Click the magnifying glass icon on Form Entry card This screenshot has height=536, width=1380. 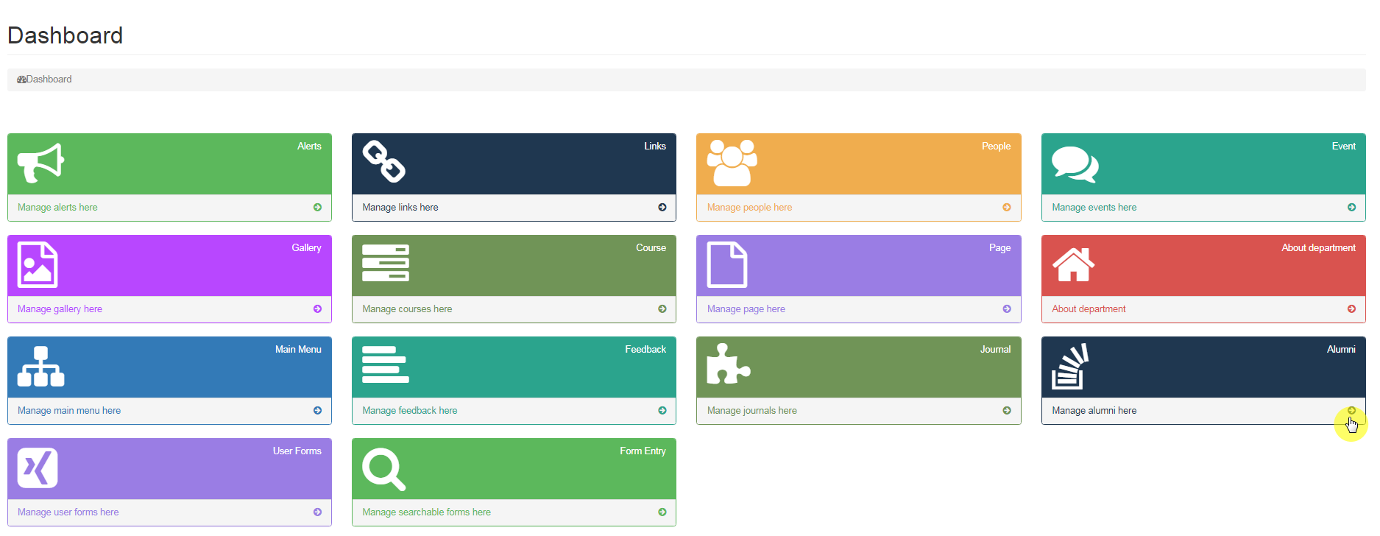tap(383, 468)
